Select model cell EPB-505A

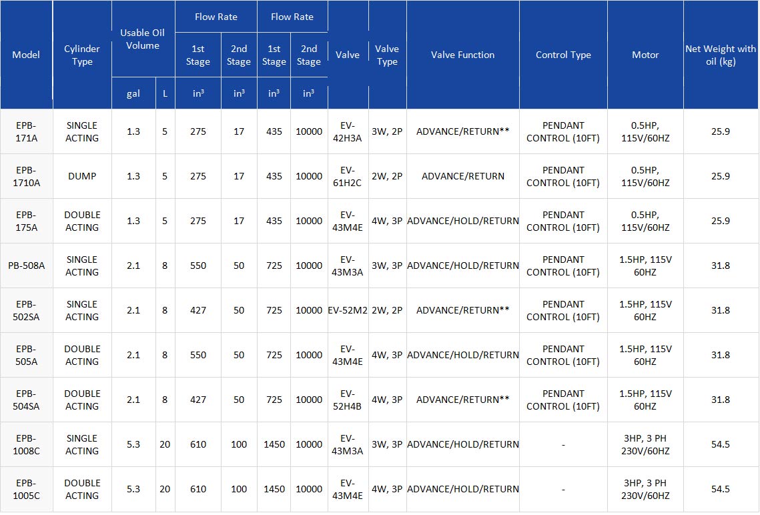(26, 355)
